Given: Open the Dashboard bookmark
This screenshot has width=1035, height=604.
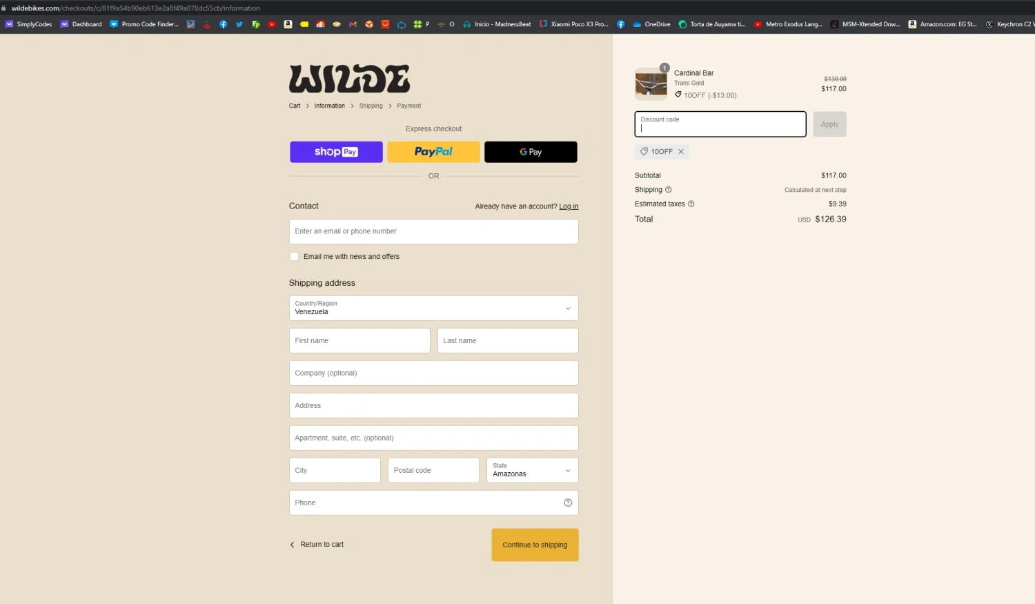Looking at the screenshot, I should point(81,24).
